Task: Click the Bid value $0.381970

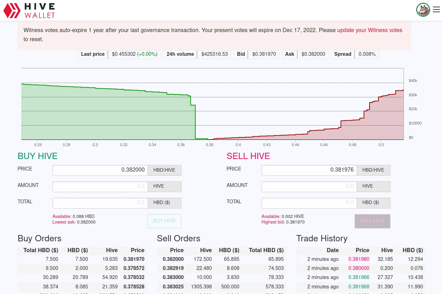Action: coord(264,54)
